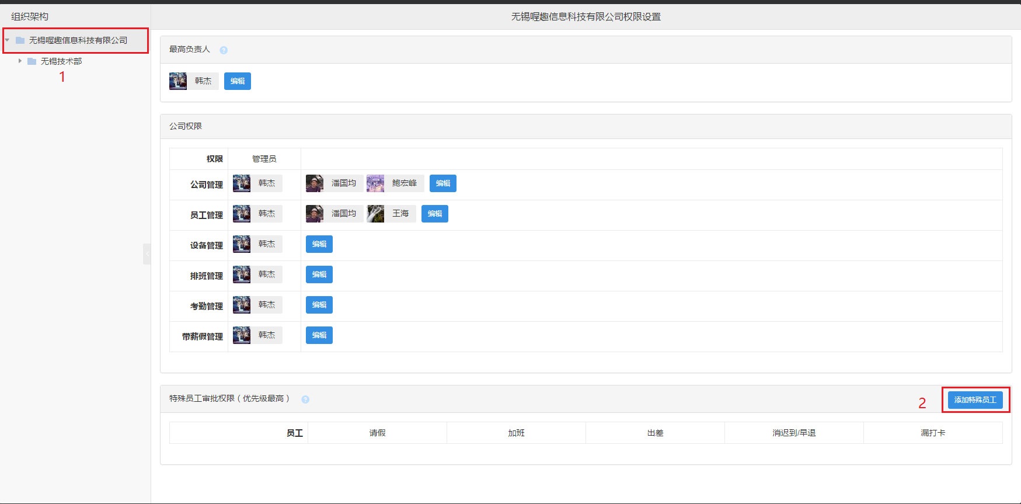
Task: Edit 设备管理 permission members
Action: click(x=319, y=244)
